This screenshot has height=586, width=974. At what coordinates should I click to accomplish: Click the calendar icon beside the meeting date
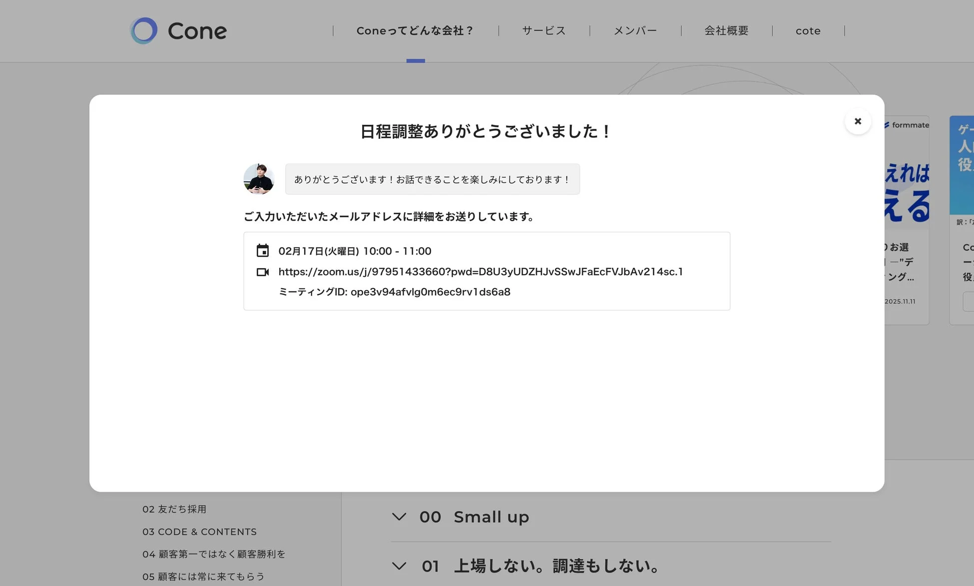pyautogui.click(x=263, y=251)
